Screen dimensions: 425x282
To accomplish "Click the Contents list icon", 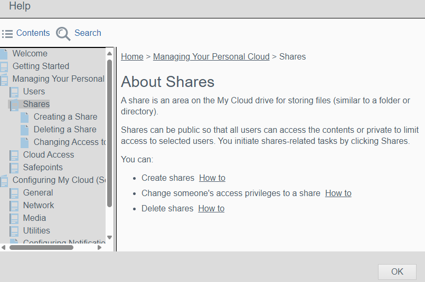I will [7, 34].
